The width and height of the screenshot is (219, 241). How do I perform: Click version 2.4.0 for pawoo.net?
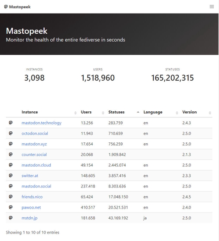click(x=187, y=207)
